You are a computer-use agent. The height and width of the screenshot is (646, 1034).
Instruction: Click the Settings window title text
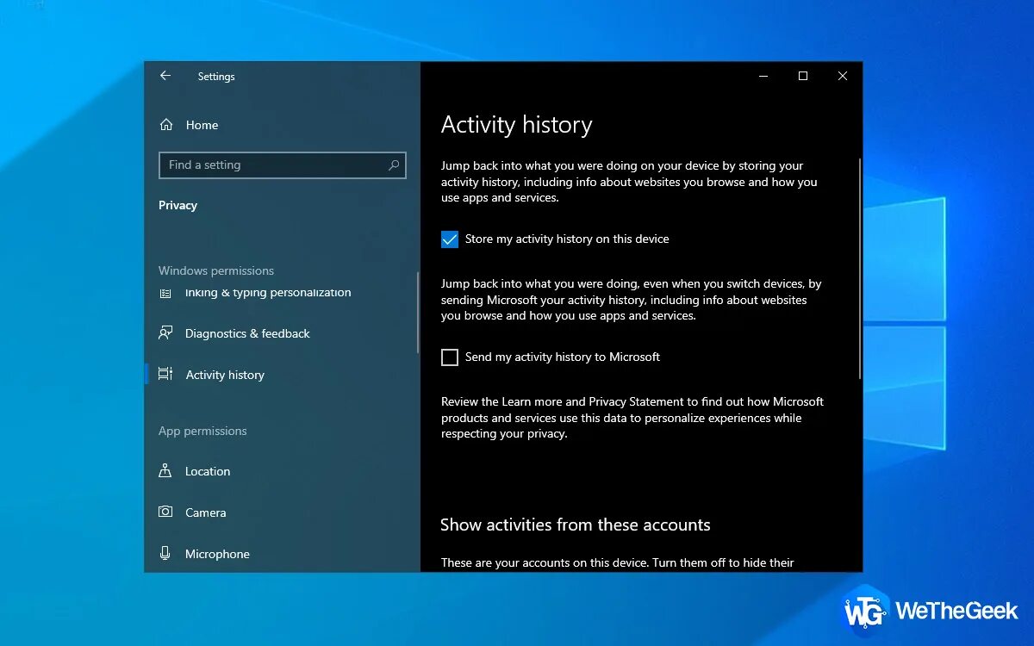point(216,77)
